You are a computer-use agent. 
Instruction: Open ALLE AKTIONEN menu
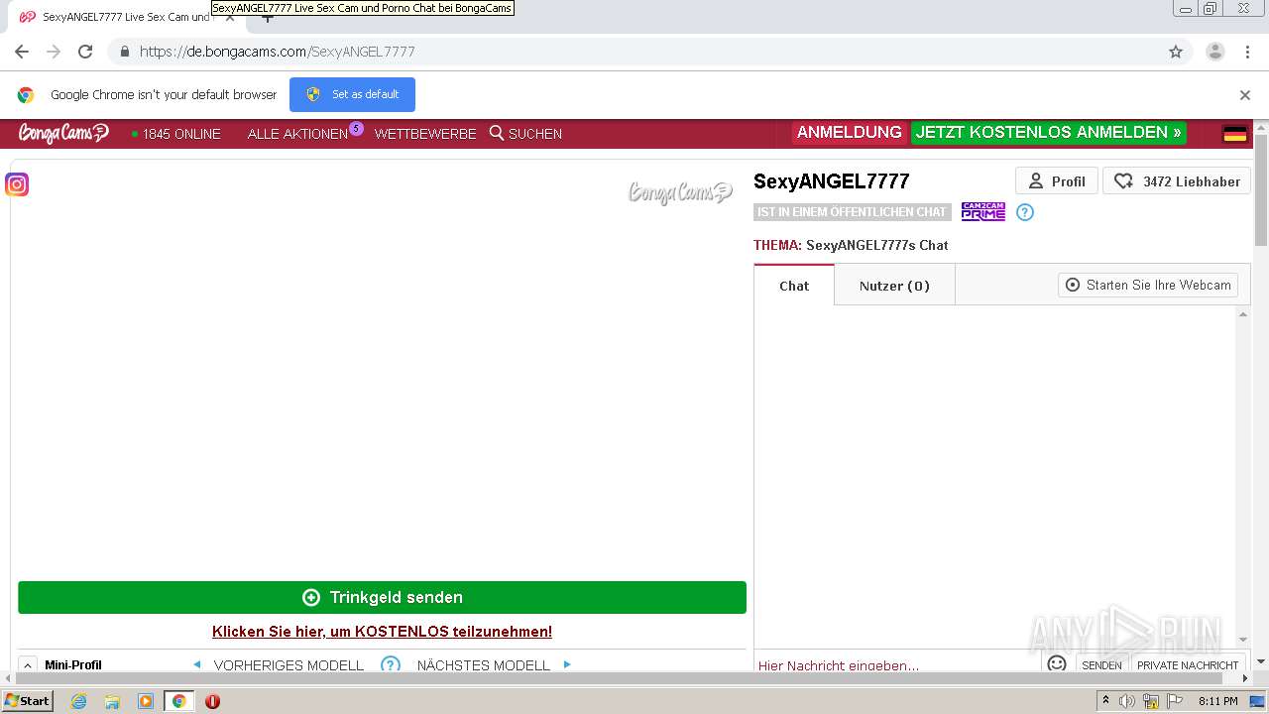[x=297, y=134]
